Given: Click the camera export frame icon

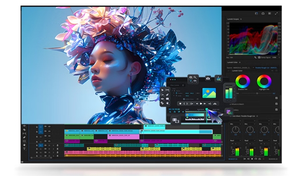Looking at the screenshot, I should point(208,78).
